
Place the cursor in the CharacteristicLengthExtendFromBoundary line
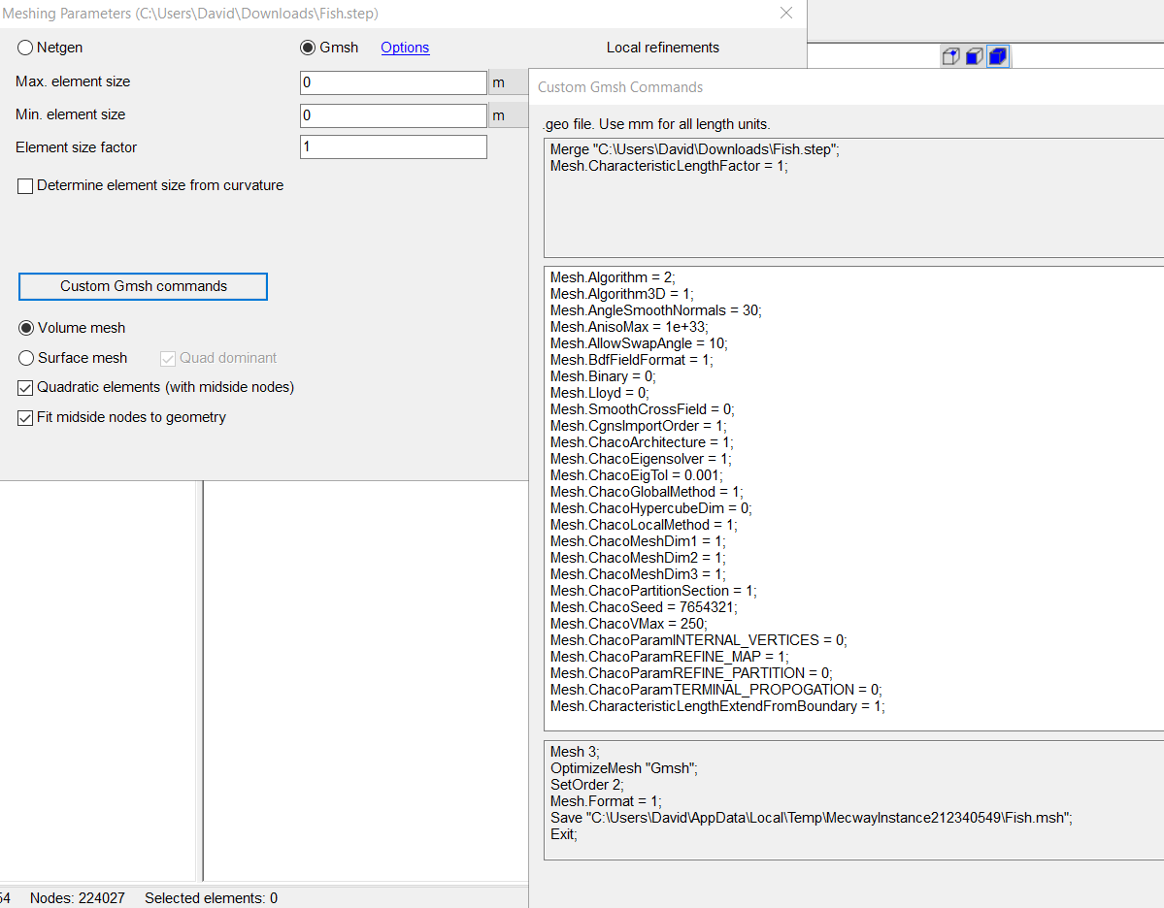click(717, 706)
